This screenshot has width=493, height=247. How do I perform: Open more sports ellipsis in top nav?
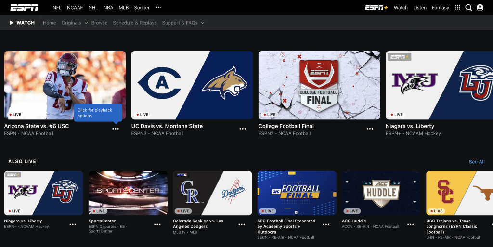(x=158, y=7)
